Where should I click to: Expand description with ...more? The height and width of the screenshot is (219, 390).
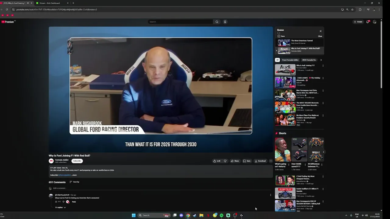74,175
